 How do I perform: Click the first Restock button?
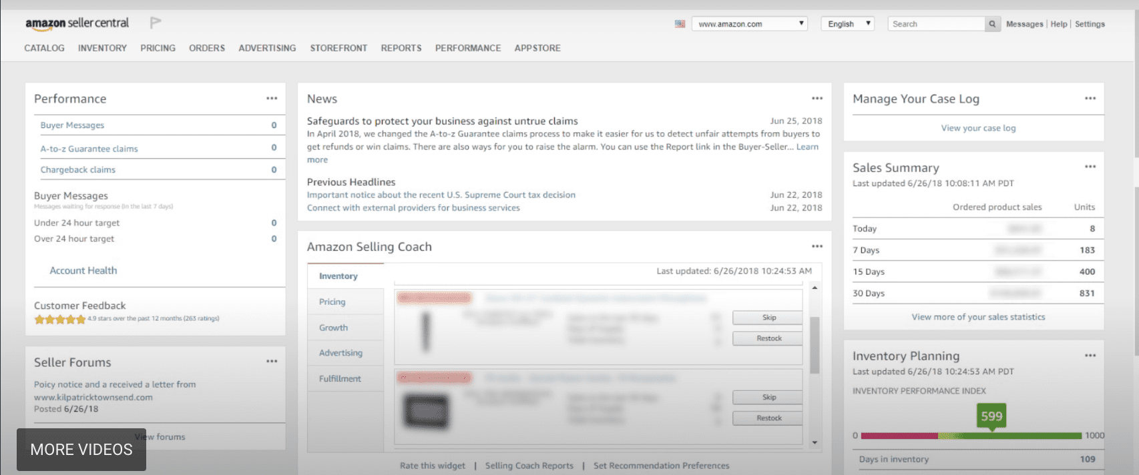click(x=768, y=339)
